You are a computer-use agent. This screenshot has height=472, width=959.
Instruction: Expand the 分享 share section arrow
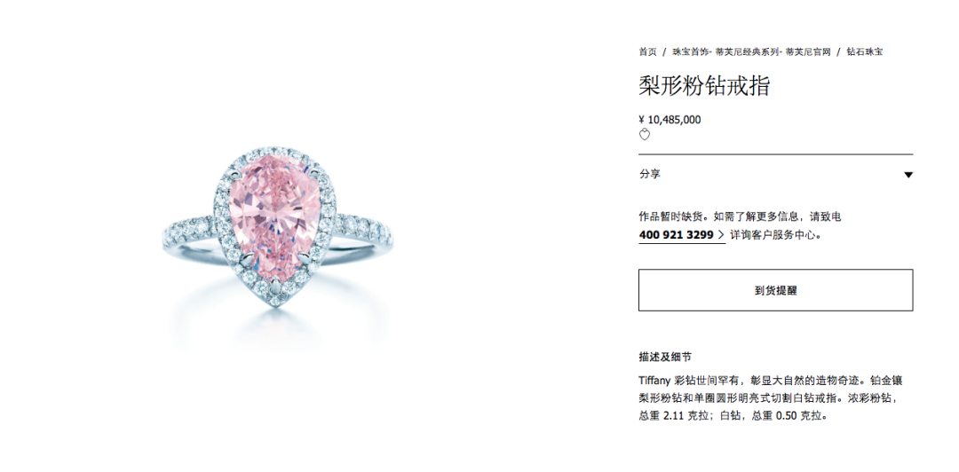click(908, 175)
